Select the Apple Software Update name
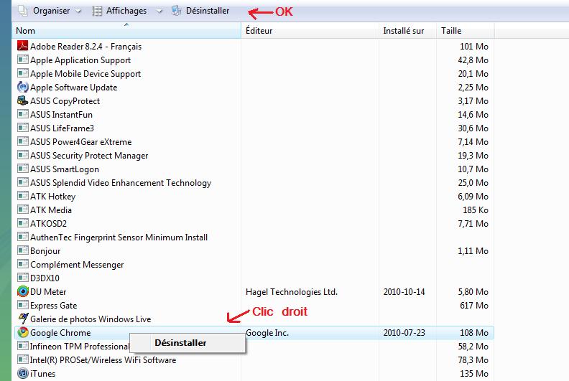This screenshot has height=381, width=569. tap(74, 88)
